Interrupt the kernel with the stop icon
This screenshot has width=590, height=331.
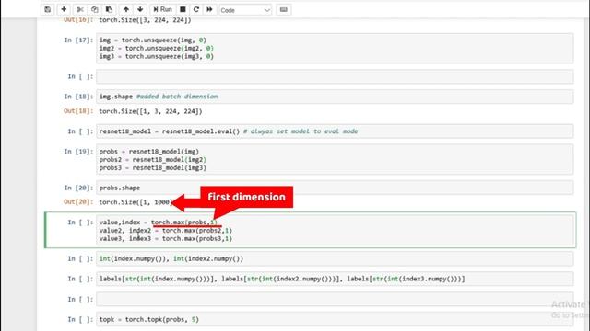pyautogui.click(x=183, y=10)
